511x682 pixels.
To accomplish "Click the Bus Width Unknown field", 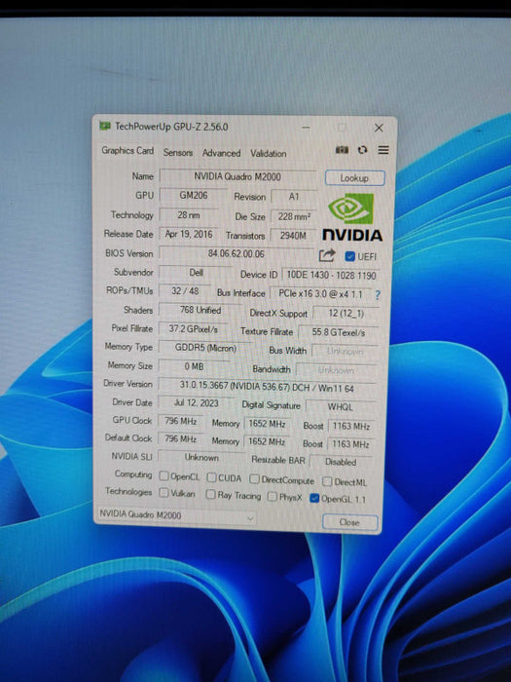I will tap(345, 352).
